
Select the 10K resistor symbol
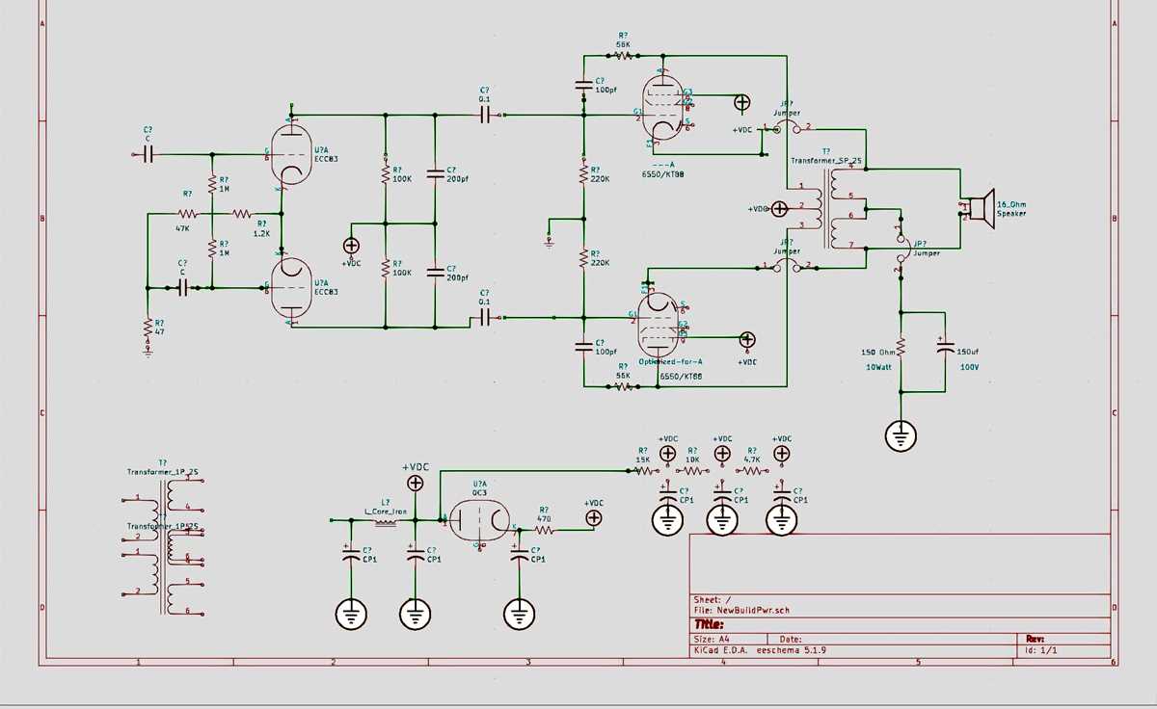[694, 471]
